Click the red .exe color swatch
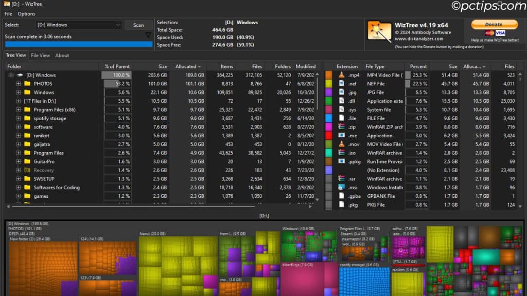 328,135
